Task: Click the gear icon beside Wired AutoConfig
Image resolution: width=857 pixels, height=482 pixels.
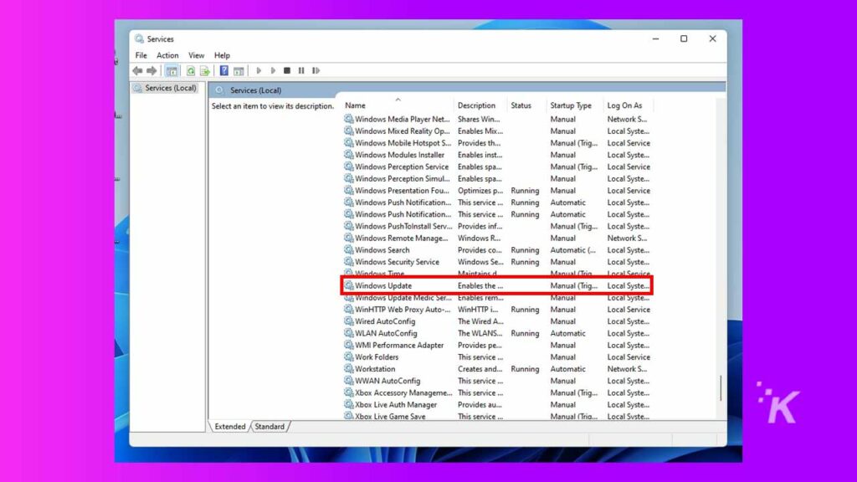Action: (x=348, y=321)
